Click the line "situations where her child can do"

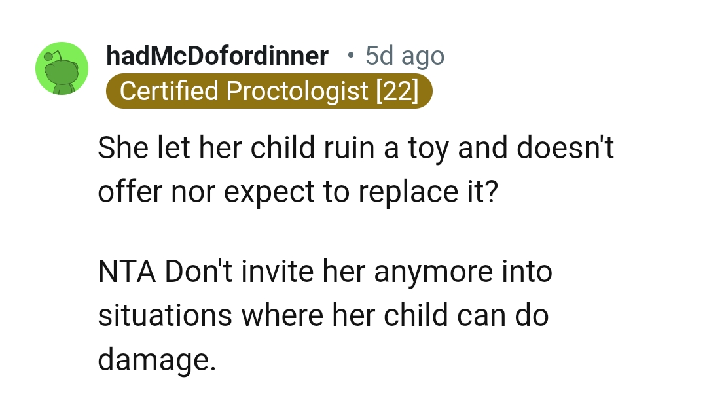point(323,315)
